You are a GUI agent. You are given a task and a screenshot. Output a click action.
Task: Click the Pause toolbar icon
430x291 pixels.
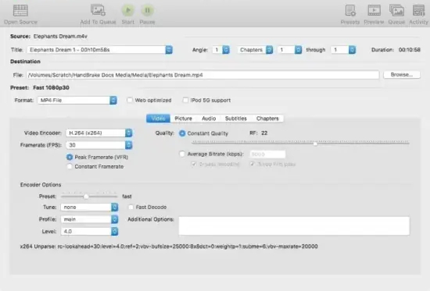pos(147,10)
